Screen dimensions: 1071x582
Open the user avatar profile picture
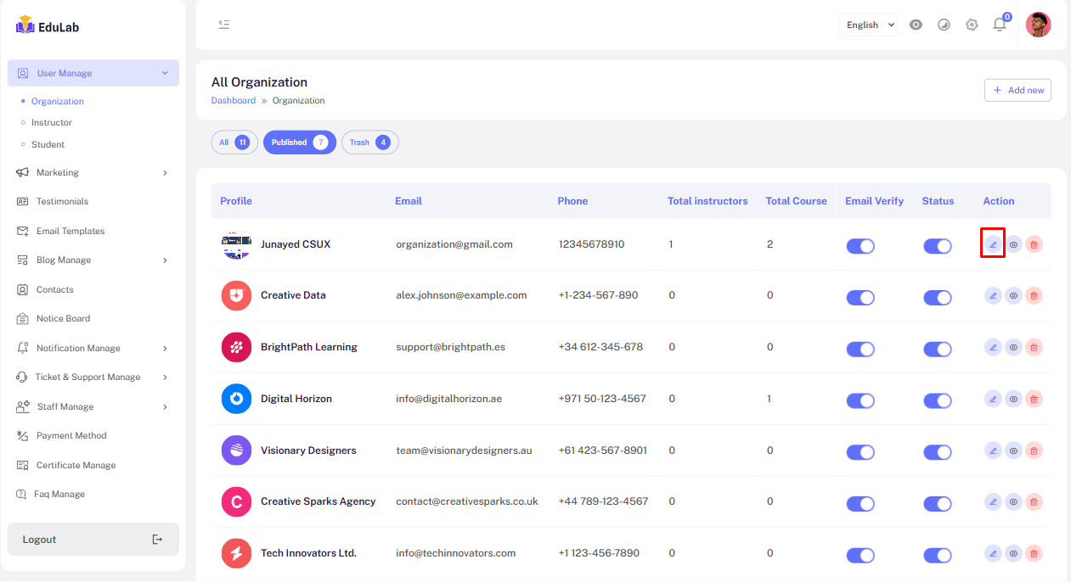[1038, 25]
